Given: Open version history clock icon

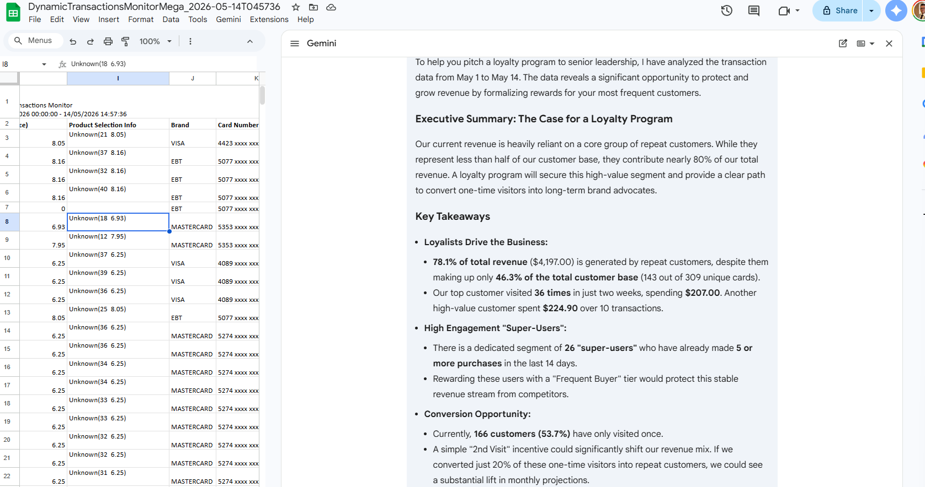Looking at the screenshot, I should point(727,10).
